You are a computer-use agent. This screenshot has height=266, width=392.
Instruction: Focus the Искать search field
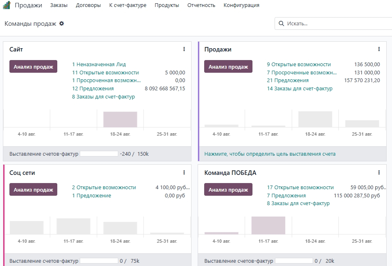pos(336,24)
